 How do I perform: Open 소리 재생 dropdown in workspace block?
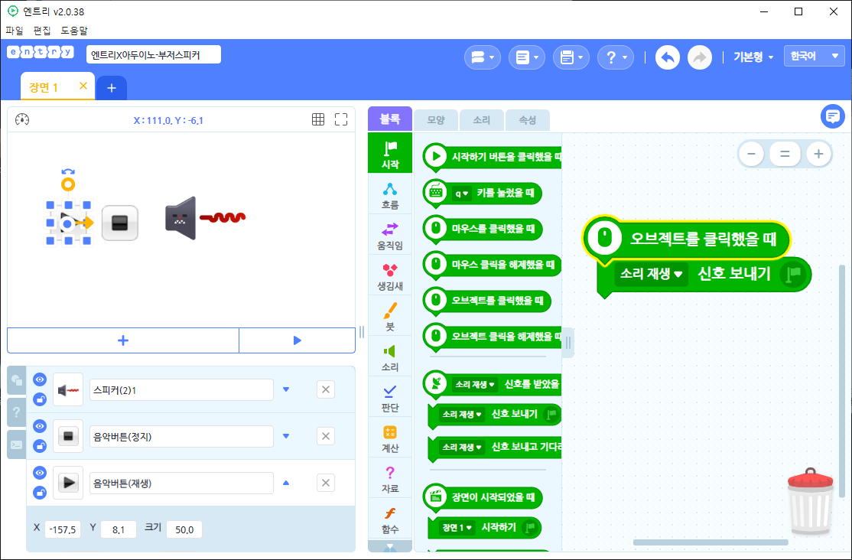[651, 274]
